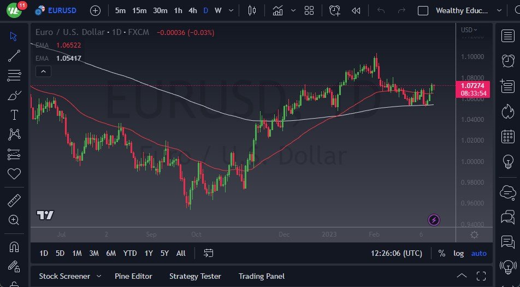
Task: Open the Fibonacci retracement tool
Action: pyautogui.click(x=14, y=75)
